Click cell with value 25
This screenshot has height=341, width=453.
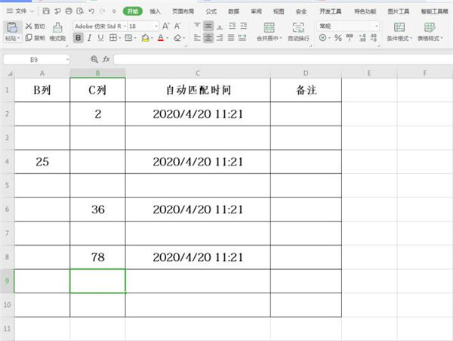click(42, 161)
